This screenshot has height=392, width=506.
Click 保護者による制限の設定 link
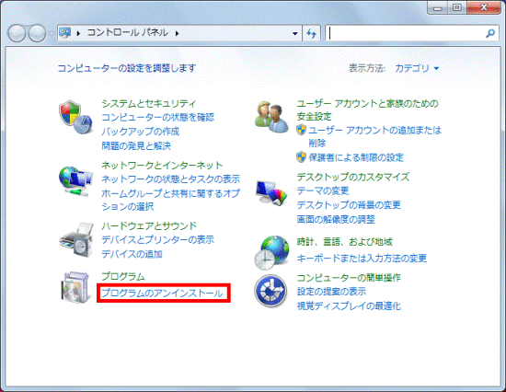coord(356,157)
